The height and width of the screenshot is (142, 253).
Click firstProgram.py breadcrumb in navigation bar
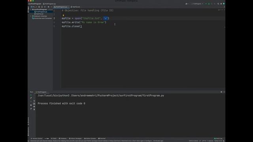click(49, 4)
